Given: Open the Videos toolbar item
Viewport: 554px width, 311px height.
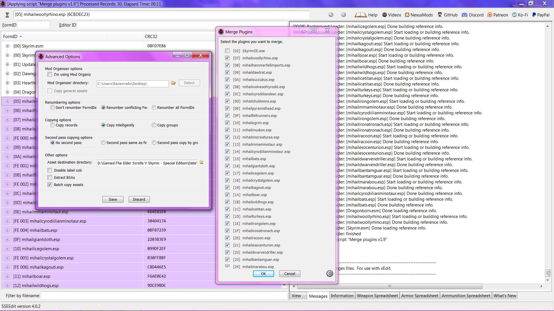Looking at the screenshot, I should coord(391,15).
